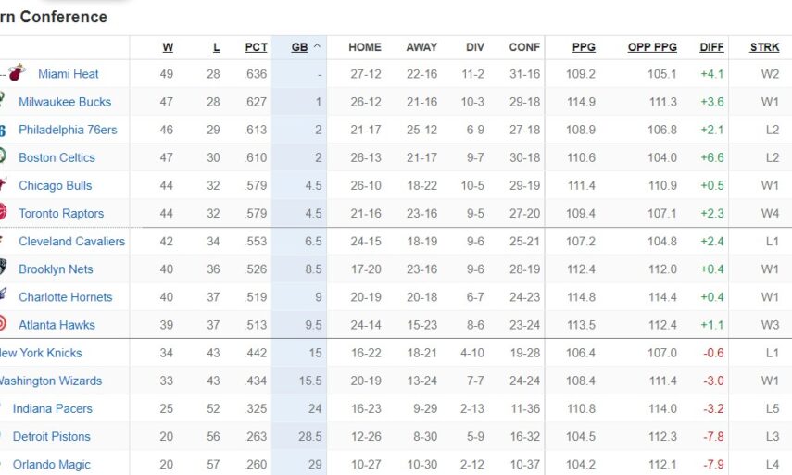
Task: Click the Boston Celtics logo icon
Action: [3, 156]
